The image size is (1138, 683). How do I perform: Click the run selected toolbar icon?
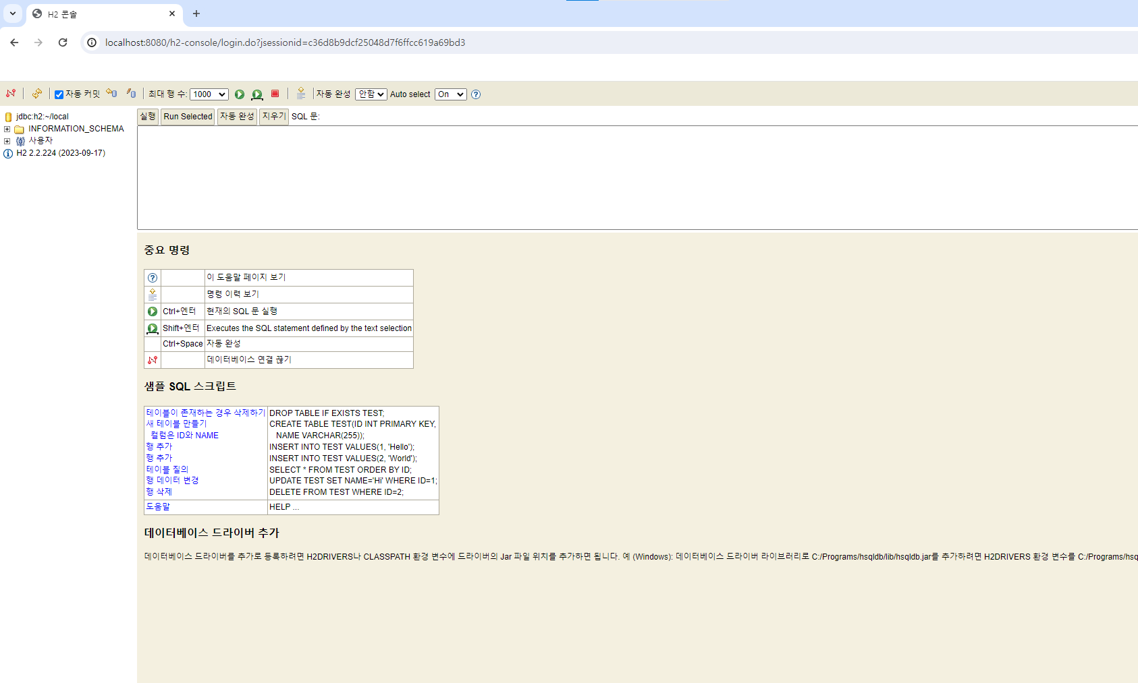pos(257,94)
